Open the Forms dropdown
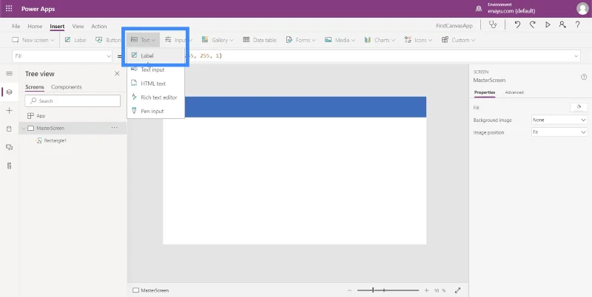592x297 pixels. pyautogui.click(x=300, y=40)
